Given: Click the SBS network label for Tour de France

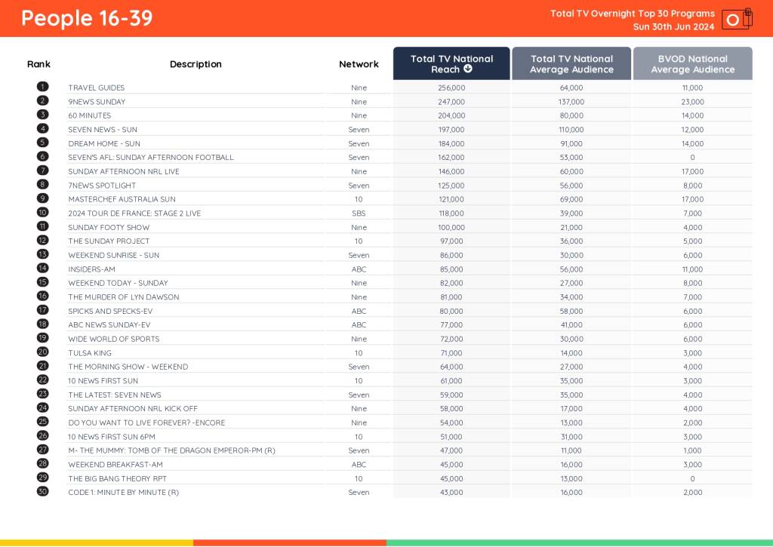Looking at the screenshot, I should [x=359, y=213].
